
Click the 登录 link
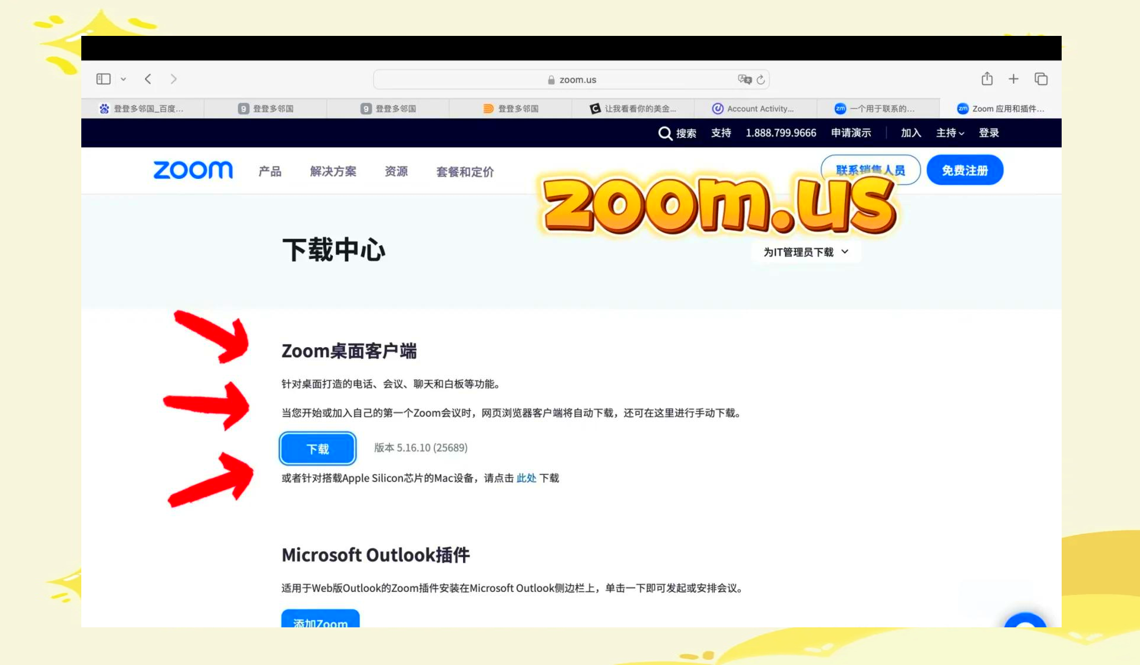989,133
